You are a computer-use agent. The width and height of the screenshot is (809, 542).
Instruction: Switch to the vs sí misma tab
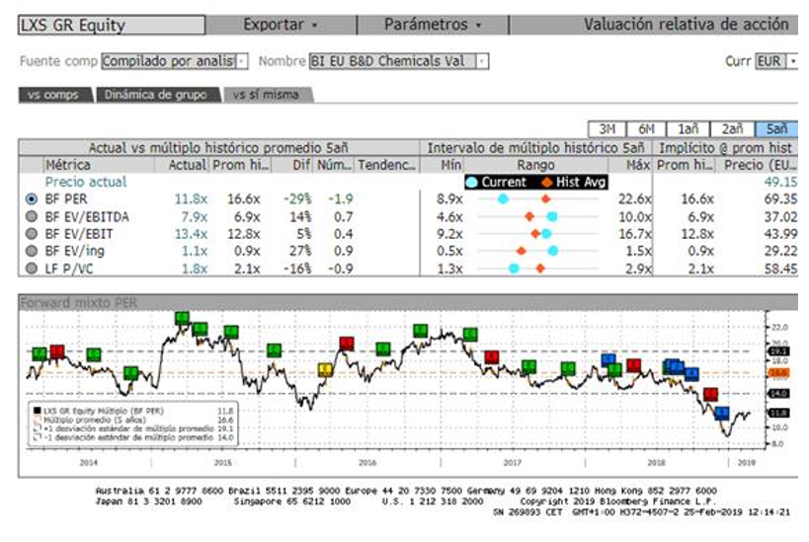[x=267, y=95]
